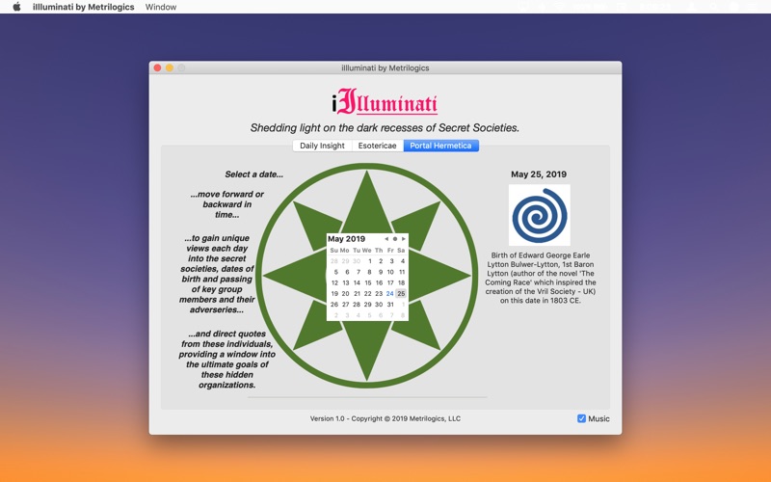The image size is (771, 482).
Task: Click the 'Shedding light' tagline text
Action: (x=385, y=128)
